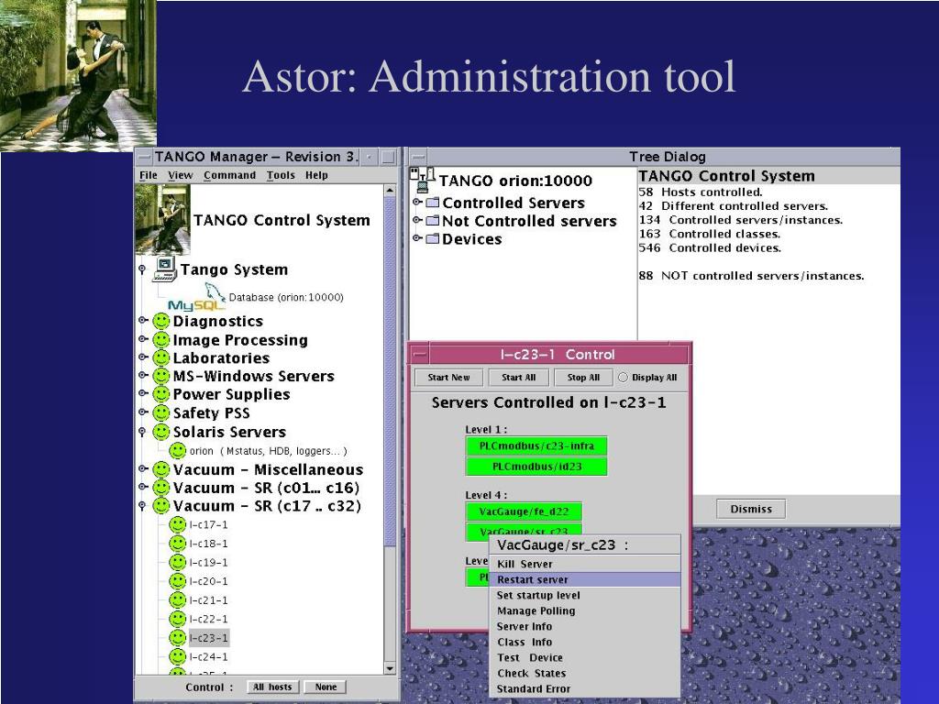This screenshot has height=704, width=939.
Task: Open Standard Error from context menu
Action: click(x=585, y=689)
